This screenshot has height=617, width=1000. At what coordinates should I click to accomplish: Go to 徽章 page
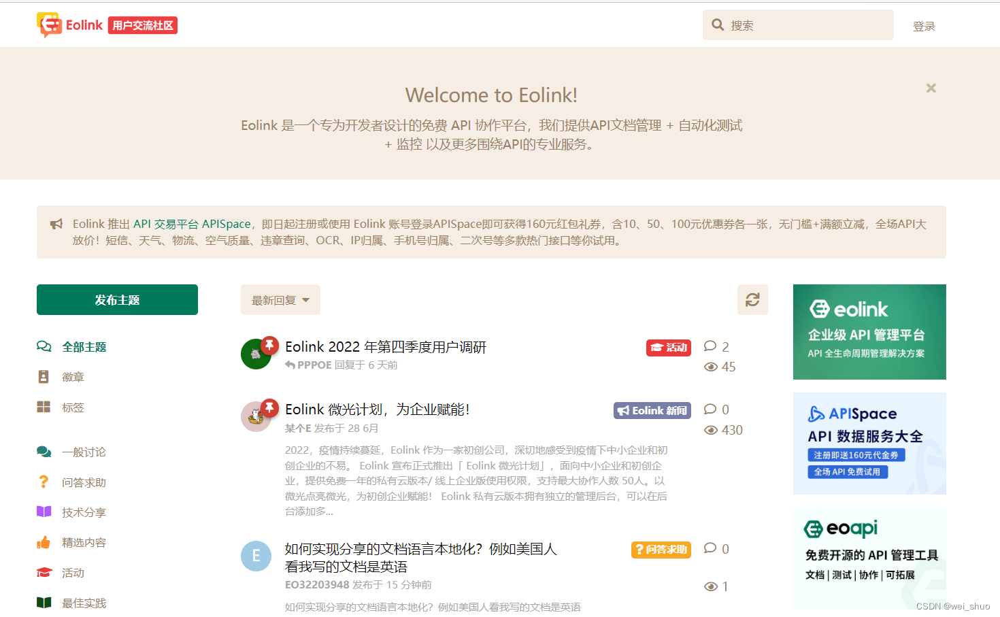click(x=73, y=377)
